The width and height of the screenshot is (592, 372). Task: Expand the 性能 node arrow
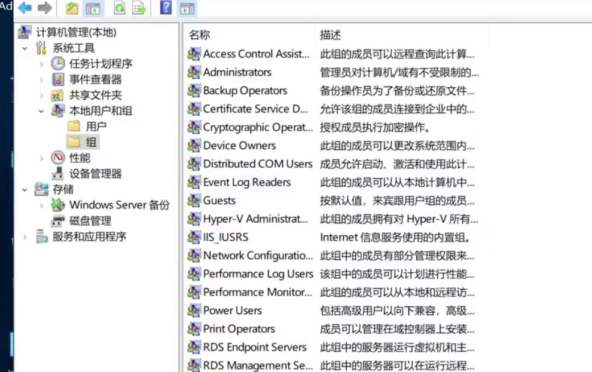[41, 158]
